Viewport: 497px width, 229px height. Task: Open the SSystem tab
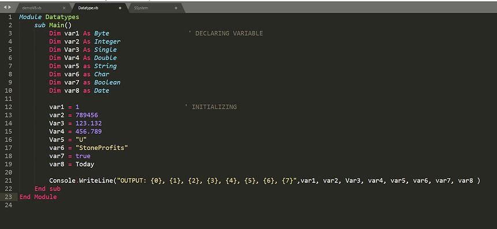click(141, 7)
